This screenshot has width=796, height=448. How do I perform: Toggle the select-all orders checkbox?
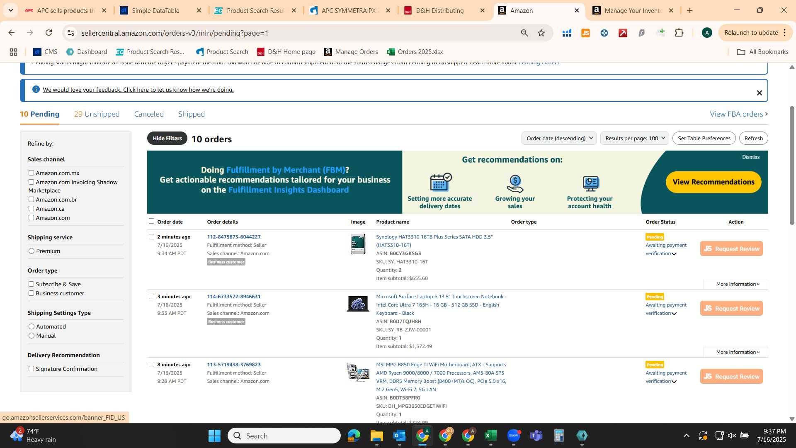point(151,221)
